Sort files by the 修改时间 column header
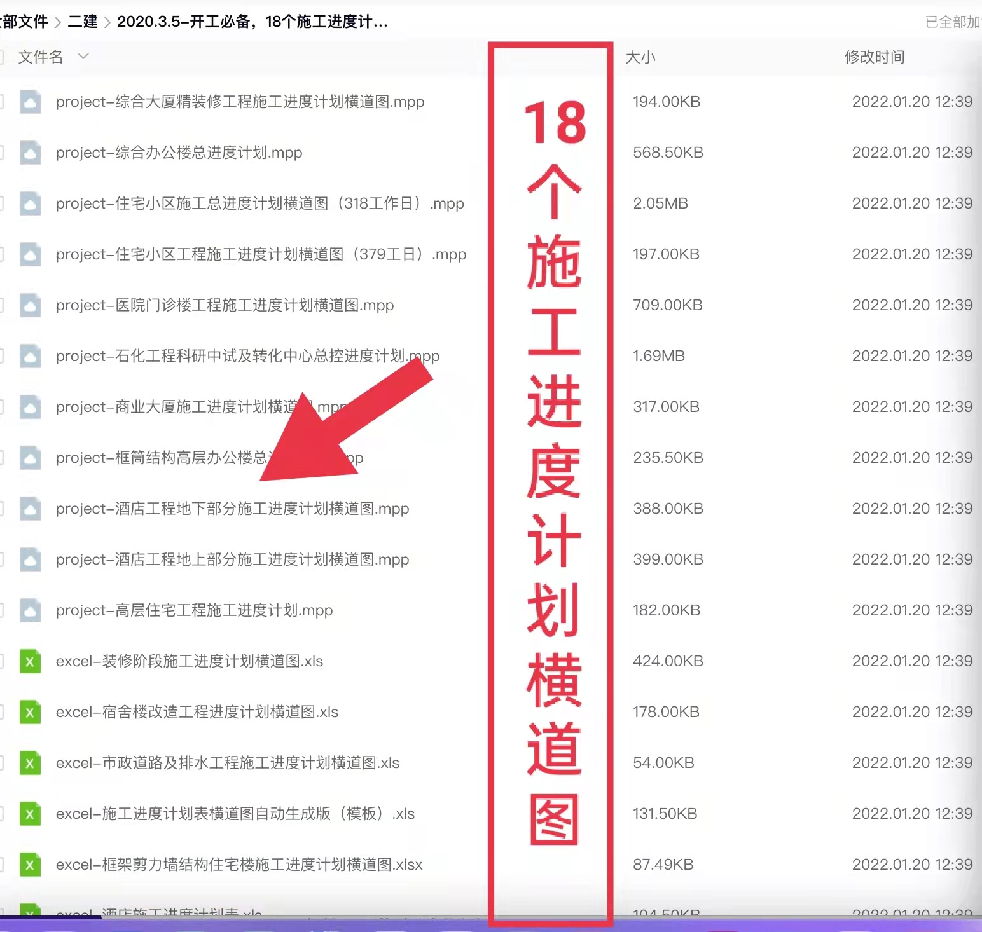Screen dimensions: 982x932 click(875, 57)
